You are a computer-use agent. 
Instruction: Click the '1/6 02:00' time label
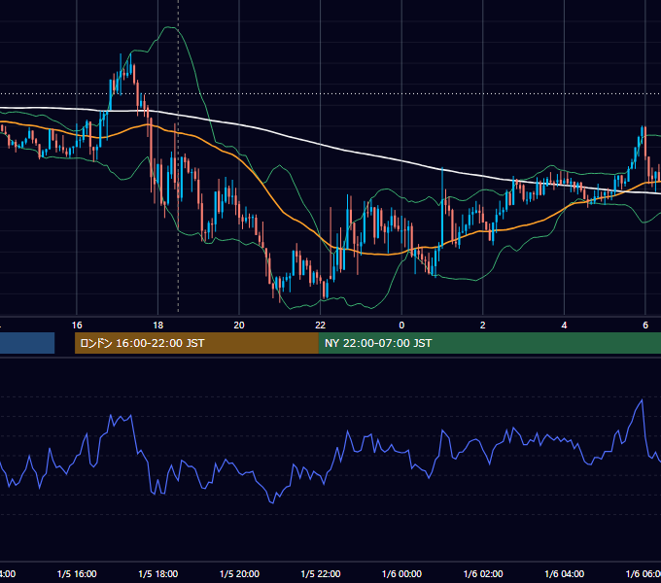click(483, 573)
